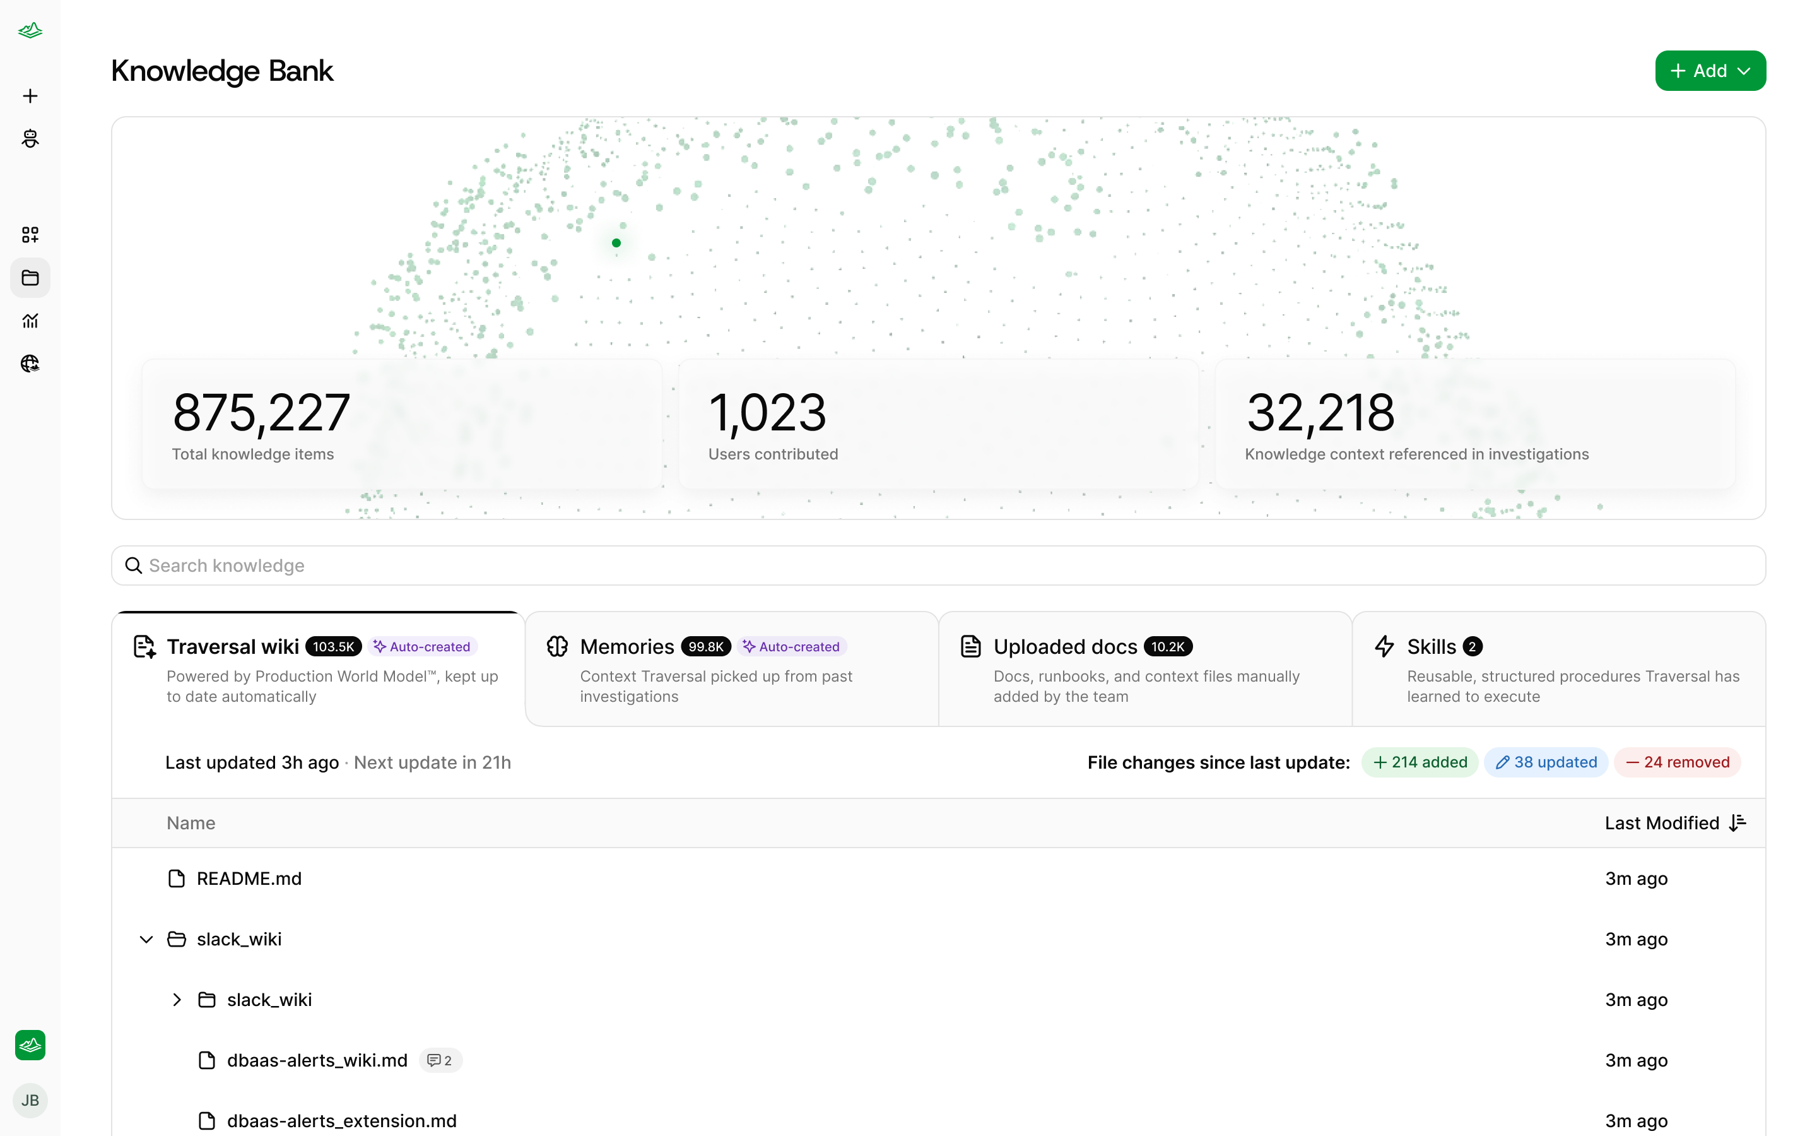Click the 38 updated badge
The image size is (1817, 1136).
click(x=1546, y=762)
